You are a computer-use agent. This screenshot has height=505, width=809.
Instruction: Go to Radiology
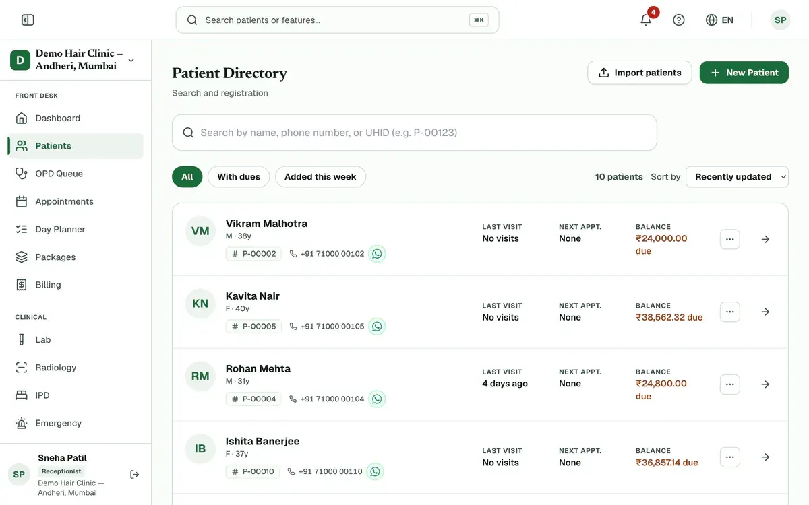(76, 368)
